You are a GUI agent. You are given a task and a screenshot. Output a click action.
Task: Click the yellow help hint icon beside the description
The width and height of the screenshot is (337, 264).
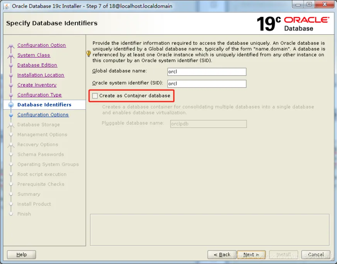88,54
